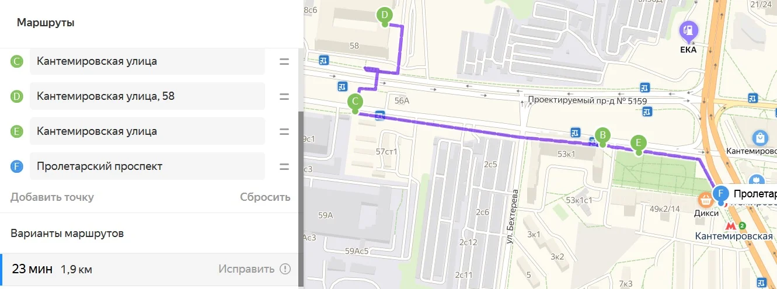
Task: Click the green D marker on the map
Action: point(384,15)
